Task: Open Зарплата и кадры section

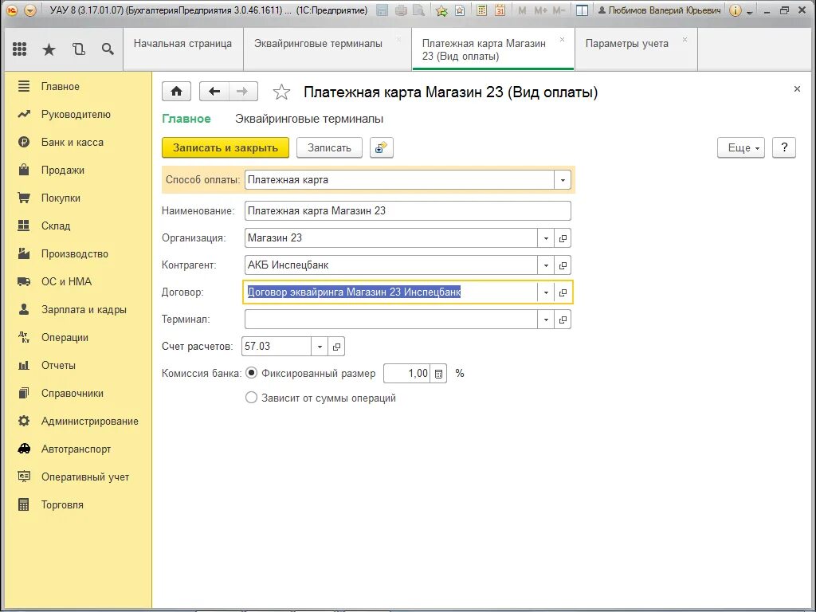Action: click(84, 310)
